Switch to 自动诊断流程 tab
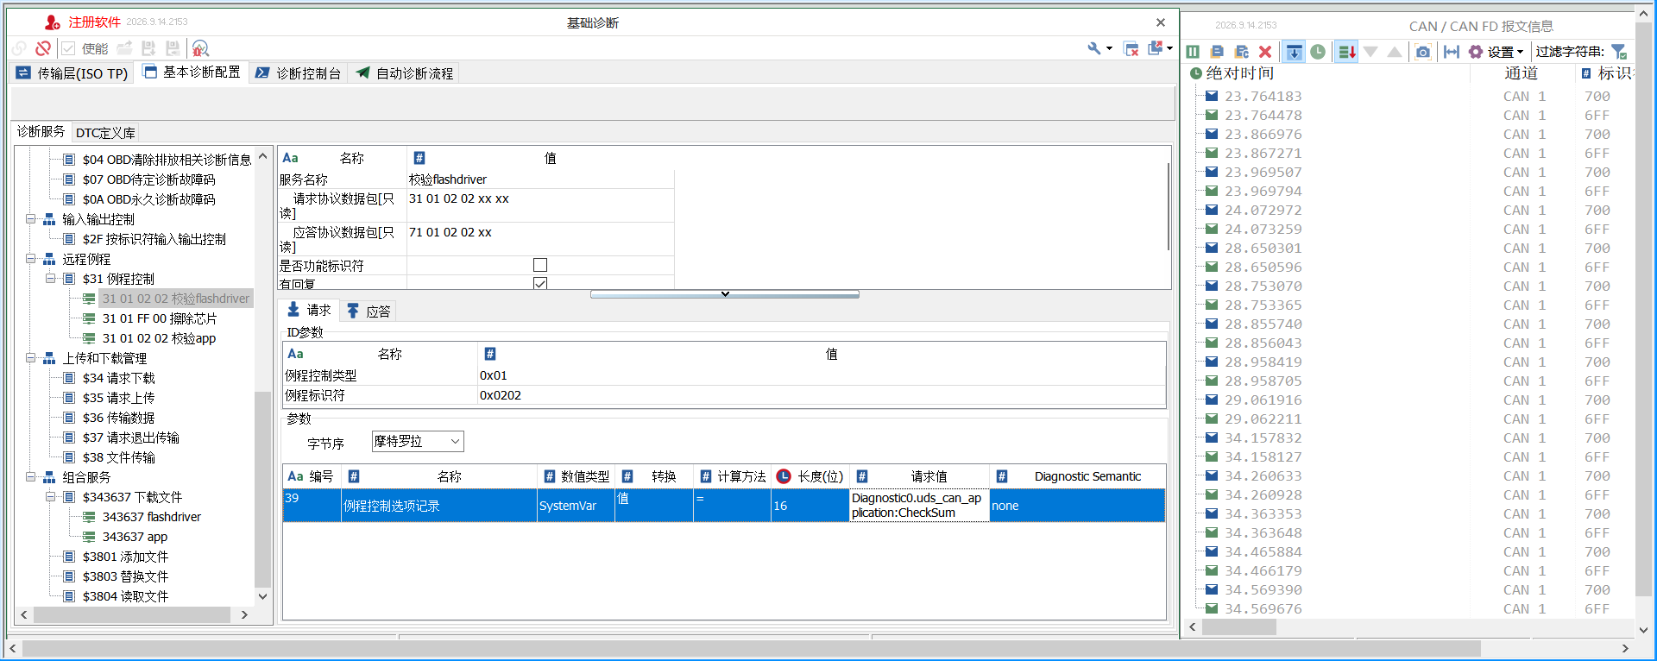The width and height of the screenshot is (1657, 661). (x=404, y=73)
